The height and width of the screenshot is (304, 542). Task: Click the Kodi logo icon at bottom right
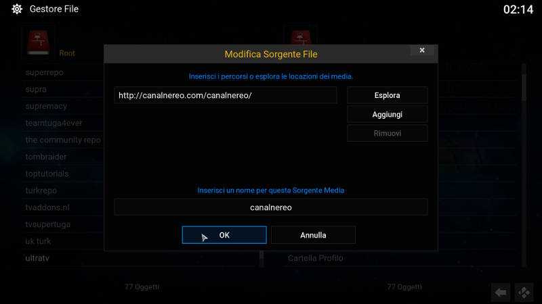tap(524, 293)
